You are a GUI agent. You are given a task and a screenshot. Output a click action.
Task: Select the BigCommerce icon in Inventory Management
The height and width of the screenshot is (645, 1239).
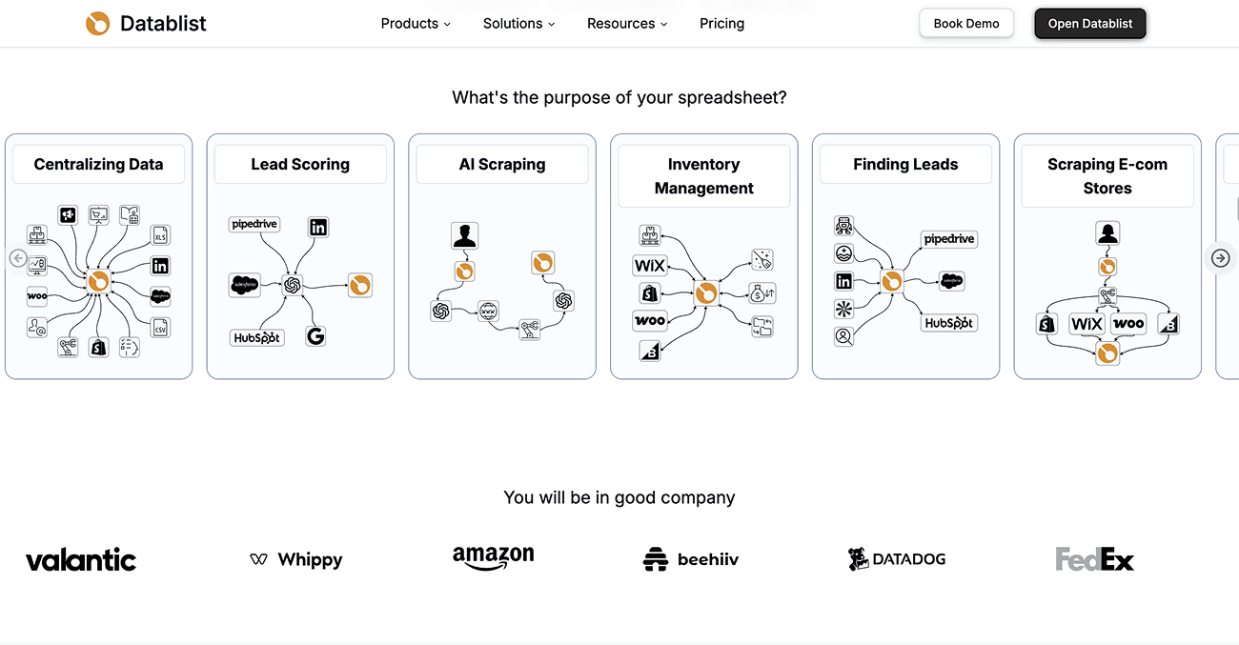[x=650, y=350]
